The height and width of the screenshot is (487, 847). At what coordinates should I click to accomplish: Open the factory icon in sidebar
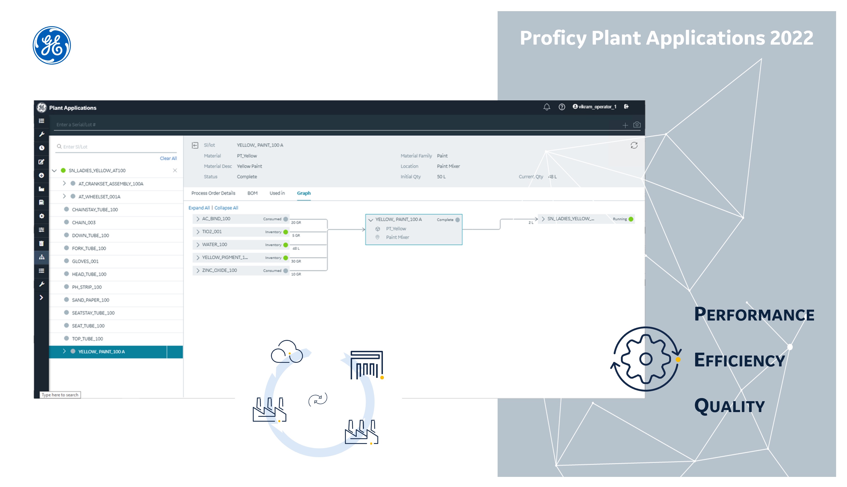click(x=42, y=189)
